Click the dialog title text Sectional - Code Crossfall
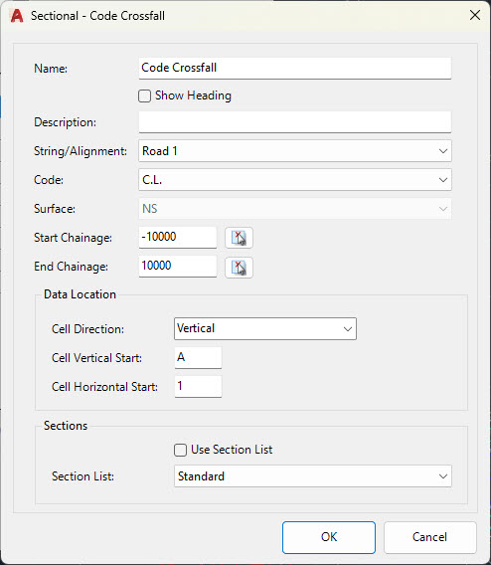 [x=97, y=16]
